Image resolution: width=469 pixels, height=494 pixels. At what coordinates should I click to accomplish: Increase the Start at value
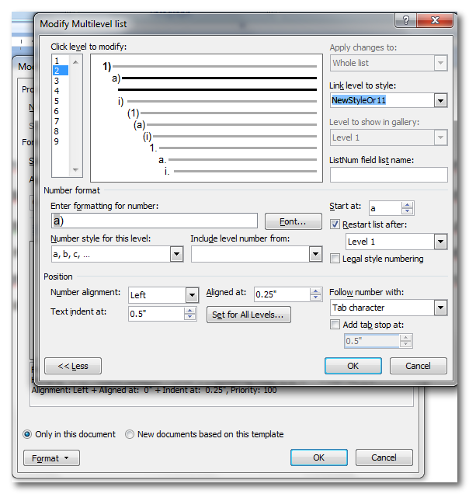click(408, 204)
